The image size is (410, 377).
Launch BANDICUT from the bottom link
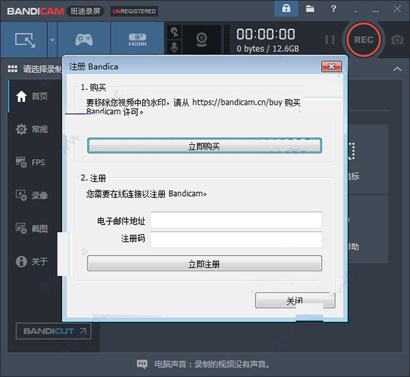(53, 331)
